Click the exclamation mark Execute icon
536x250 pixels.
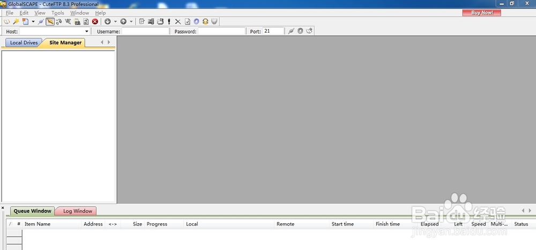click(169, 21)
